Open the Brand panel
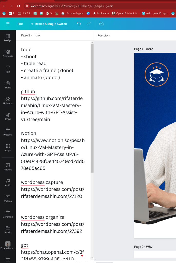The height and width of the screenshot is (263, 176). pos(8,85)
